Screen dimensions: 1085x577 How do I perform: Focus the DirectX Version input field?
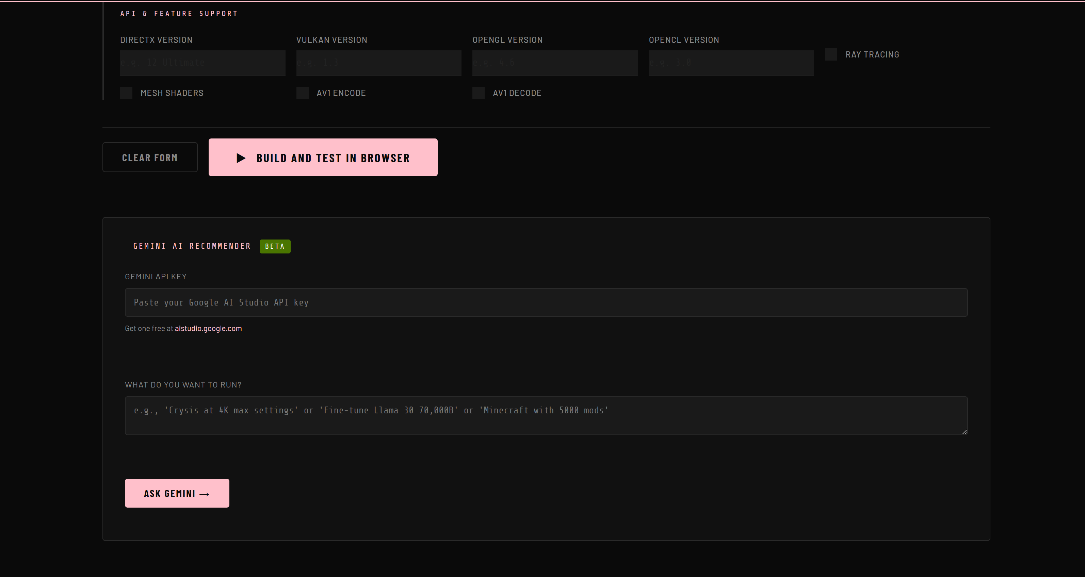(203, 63)
